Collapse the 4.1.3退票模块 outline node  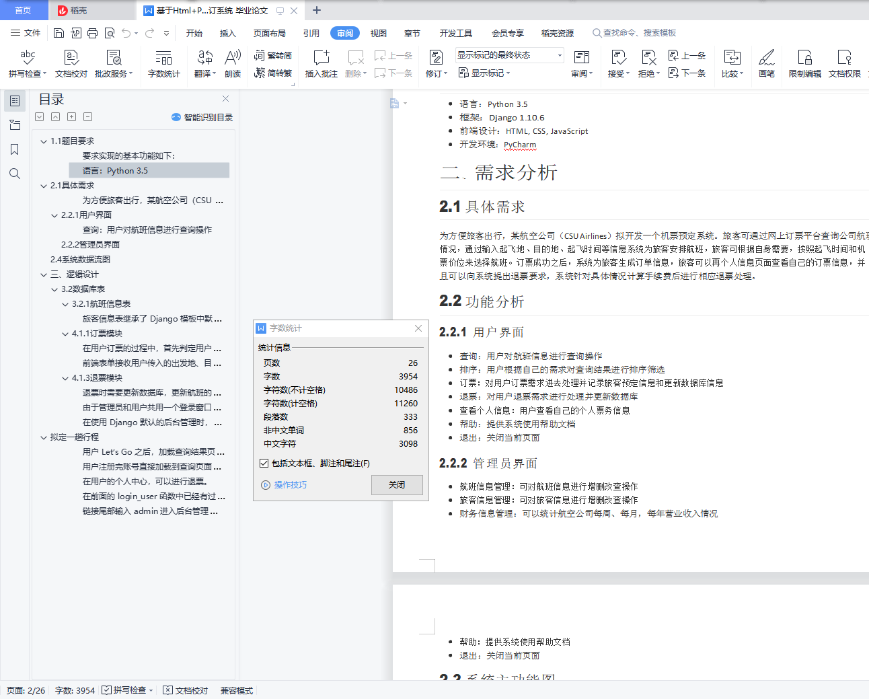click(65, 378)
